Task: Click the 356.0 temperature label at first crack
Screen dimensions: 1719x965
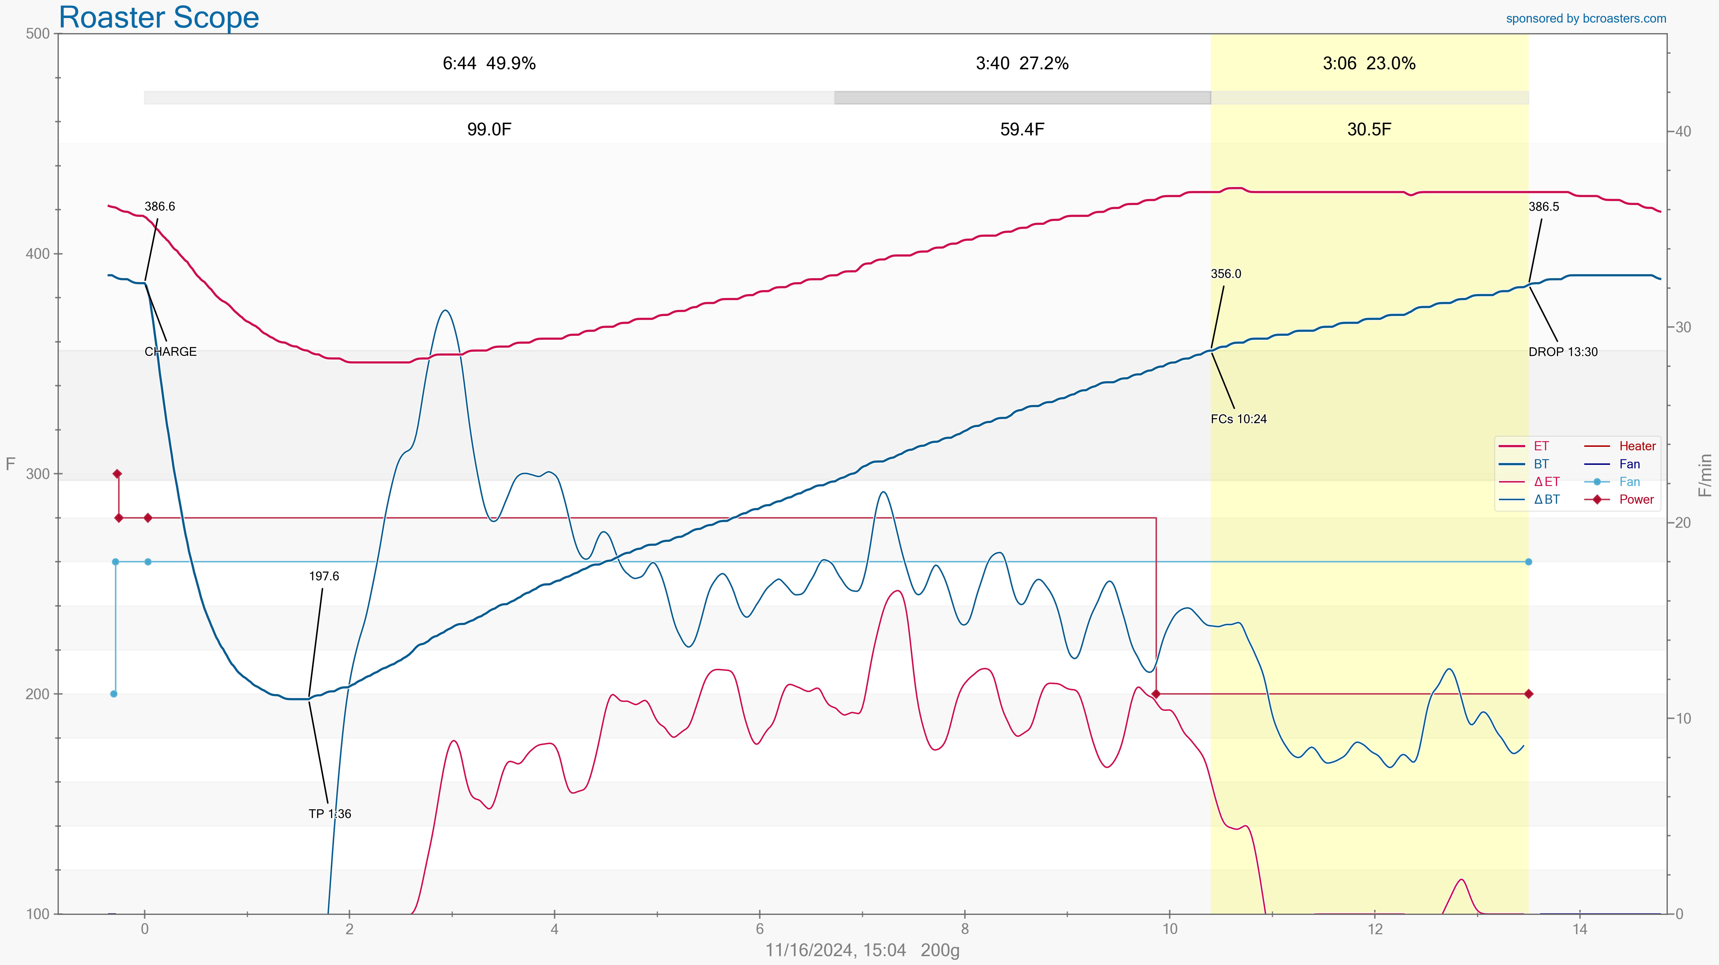Action: pyautogui.click(x=1226, y=274)
